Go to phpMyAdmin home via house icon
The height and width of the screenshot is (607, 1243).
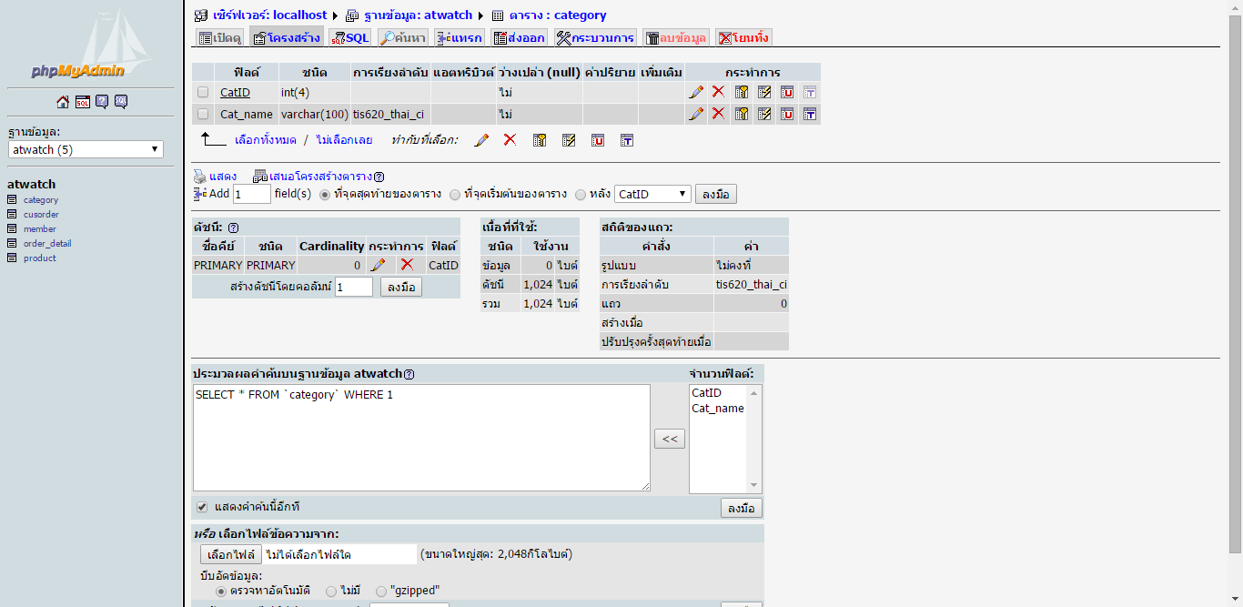pos(63,102)
